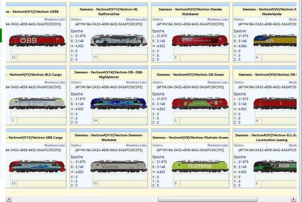Click 'Moderne Loks' in the Siemens-Werkslok card

coord(136,145)
